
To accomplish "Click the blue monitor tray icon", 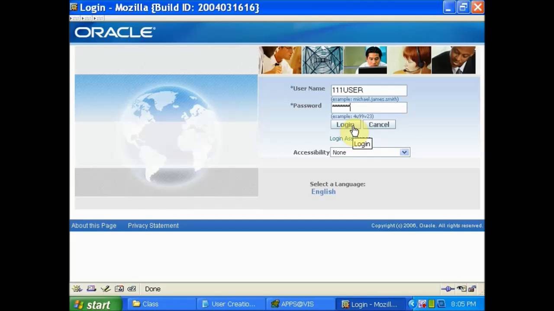I will (x=441, y=304).
